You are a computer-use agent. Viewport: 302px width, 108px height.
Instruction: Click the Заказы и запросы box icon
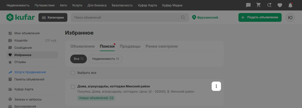point(10,99)
